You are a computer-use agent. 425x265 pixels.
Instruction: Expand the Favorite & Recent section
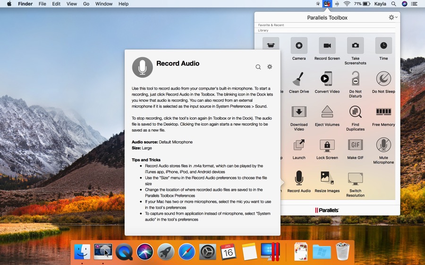click(271, 25)
